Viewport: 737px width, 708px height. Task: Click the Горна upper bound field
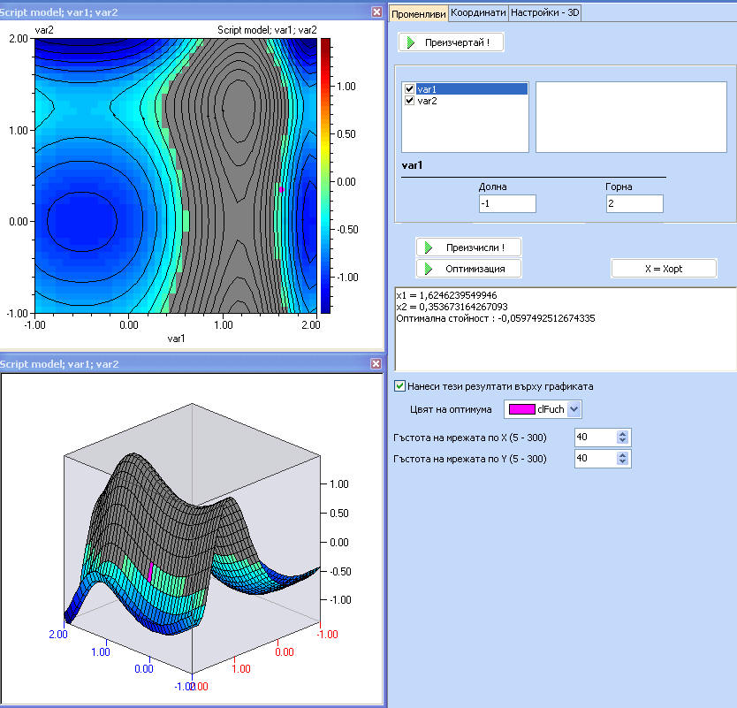click(634, 204)
